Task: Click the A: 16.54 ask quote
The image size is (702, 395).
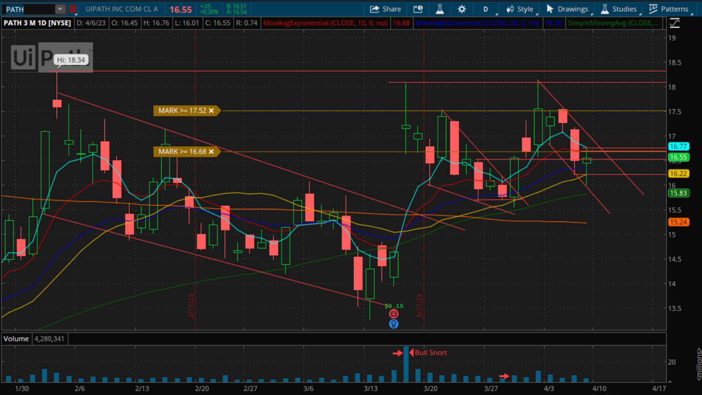Action: coord(236,12)
